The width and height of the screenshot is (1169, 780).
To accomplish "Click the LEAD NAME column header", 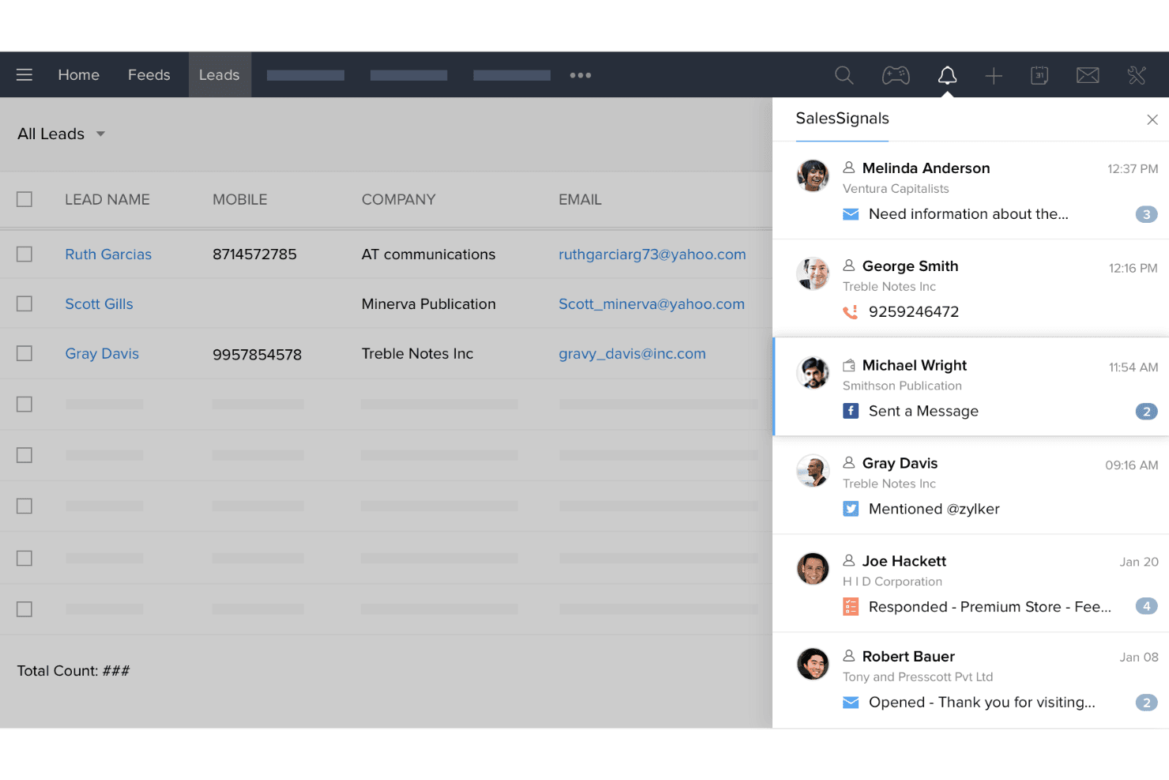I will (x=107, y=200).
